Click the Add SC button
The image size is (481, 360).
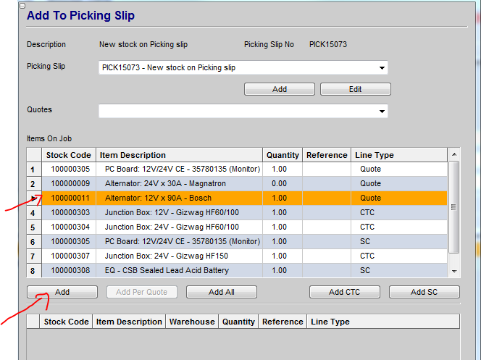pyautogui.click(x=424, y=292)
